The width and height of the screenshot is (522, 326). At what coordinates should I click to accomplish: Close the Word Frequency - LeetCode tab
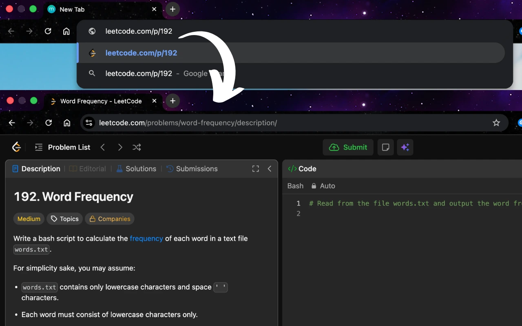[154, 101]
